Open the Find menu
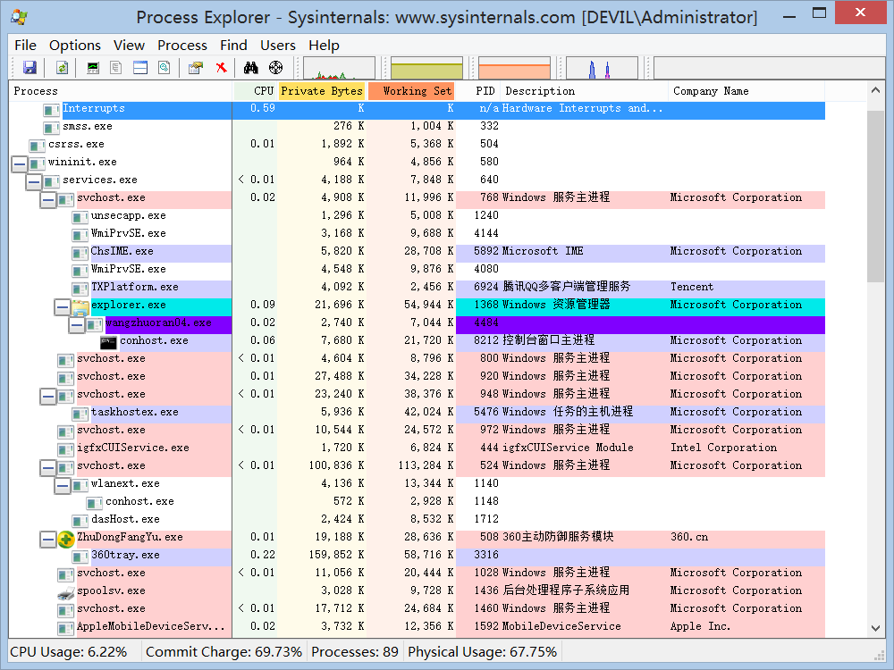This screenshot has height=670, width=894. point(233,45)
